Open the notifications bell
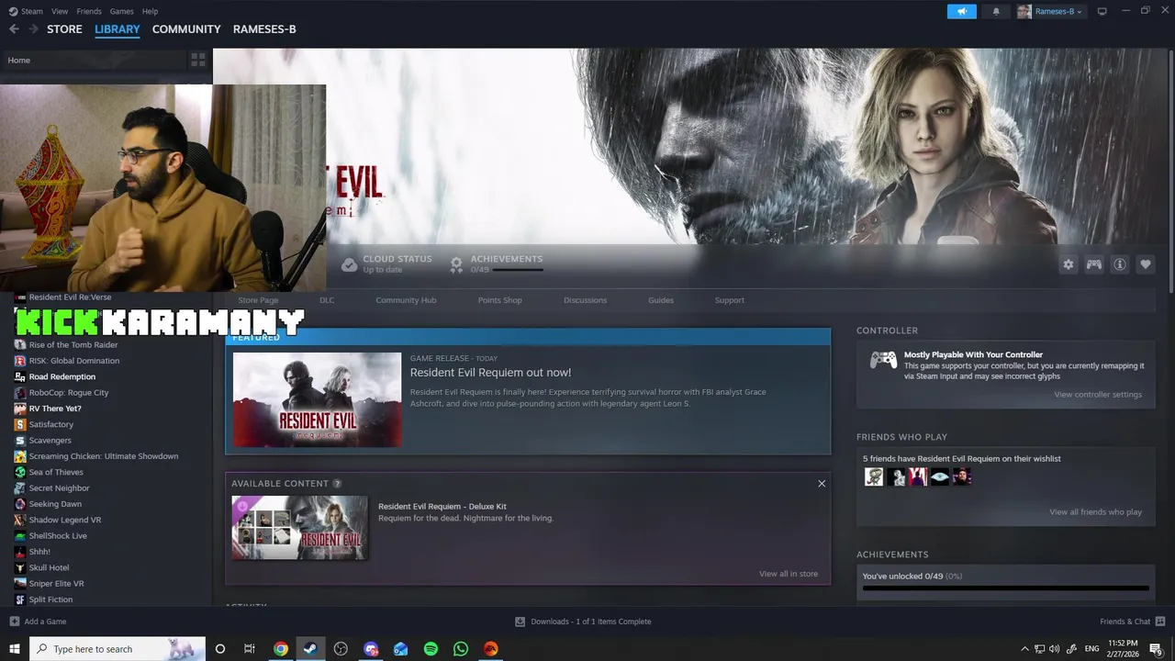This screenshot has height=661, width=1175. (x=996, y=11)
